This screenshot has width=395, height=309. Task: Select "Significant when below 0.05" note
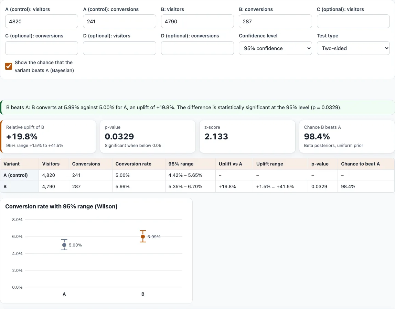point(133,146)
